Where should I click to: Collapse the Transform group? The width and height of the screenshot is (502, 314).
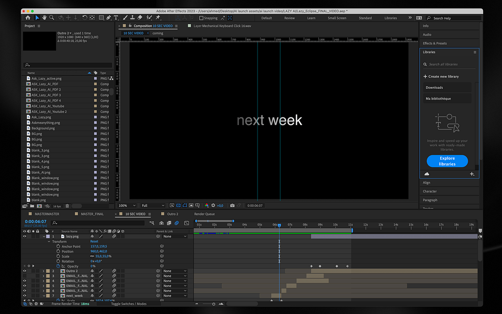[x=49, y=242]
